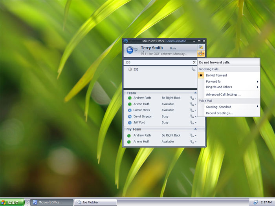275x206 pixels.
Task: Collapse the Team group using its arrow
Action: coord(195,93)
